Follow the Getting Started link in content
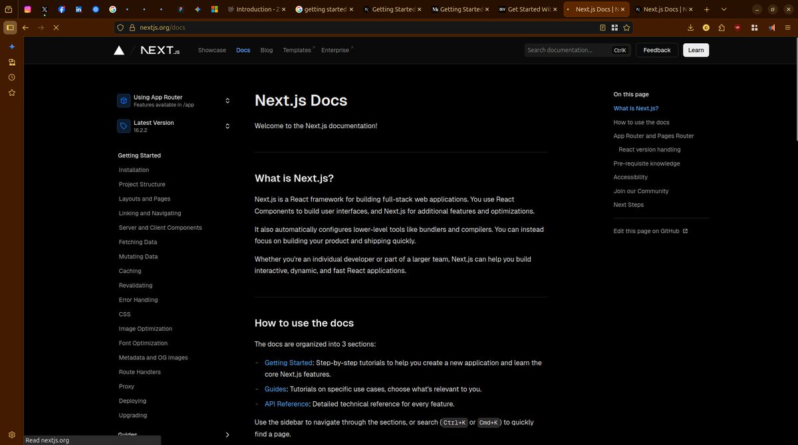This screenshot has width=798, height=445. [289, 363]
